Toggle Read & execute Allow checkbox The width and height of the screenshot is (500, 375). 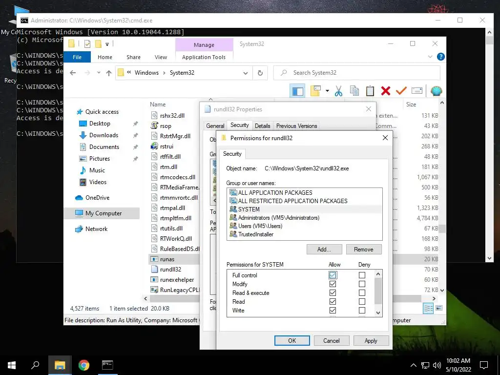pos(333,293)
